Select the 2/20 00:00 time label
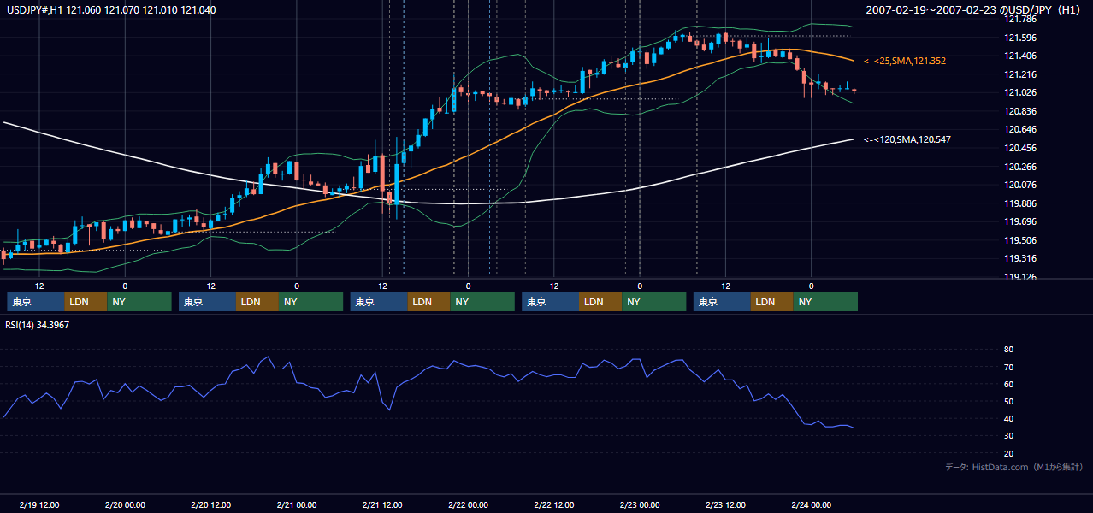Screen dimensions: 1093x513 point(125,504)
